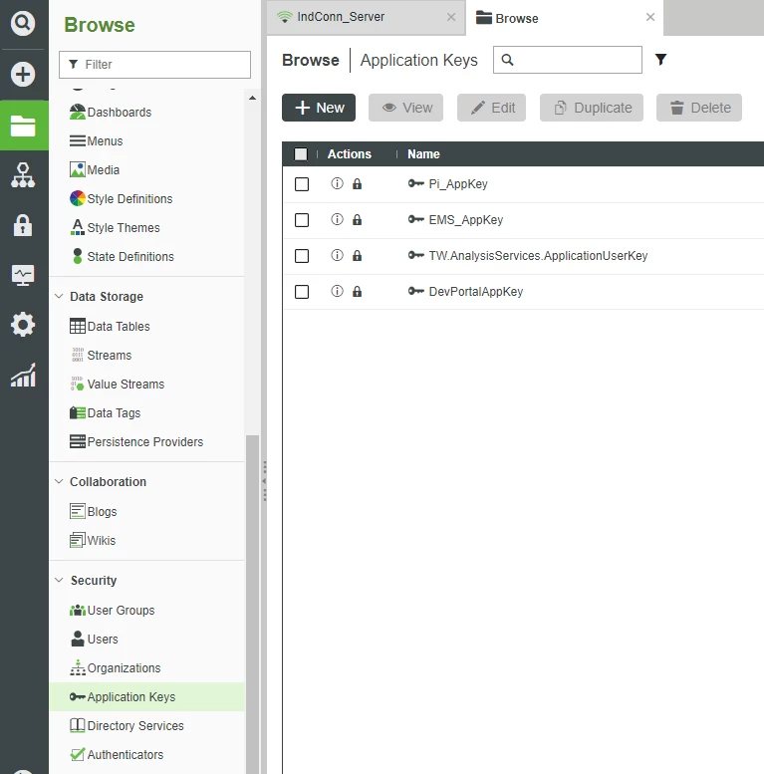Click the funnel filter icon beside the search box
The width and height of the screenshot is (764, 774).
click(660, 60)
